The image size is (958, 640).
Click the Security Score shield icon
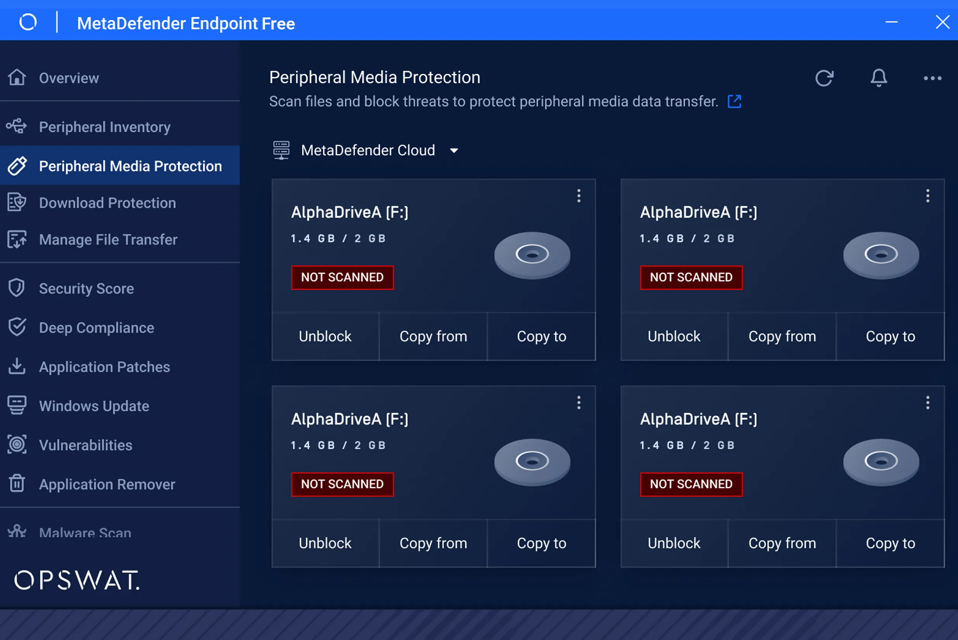[x=17, y=288]
